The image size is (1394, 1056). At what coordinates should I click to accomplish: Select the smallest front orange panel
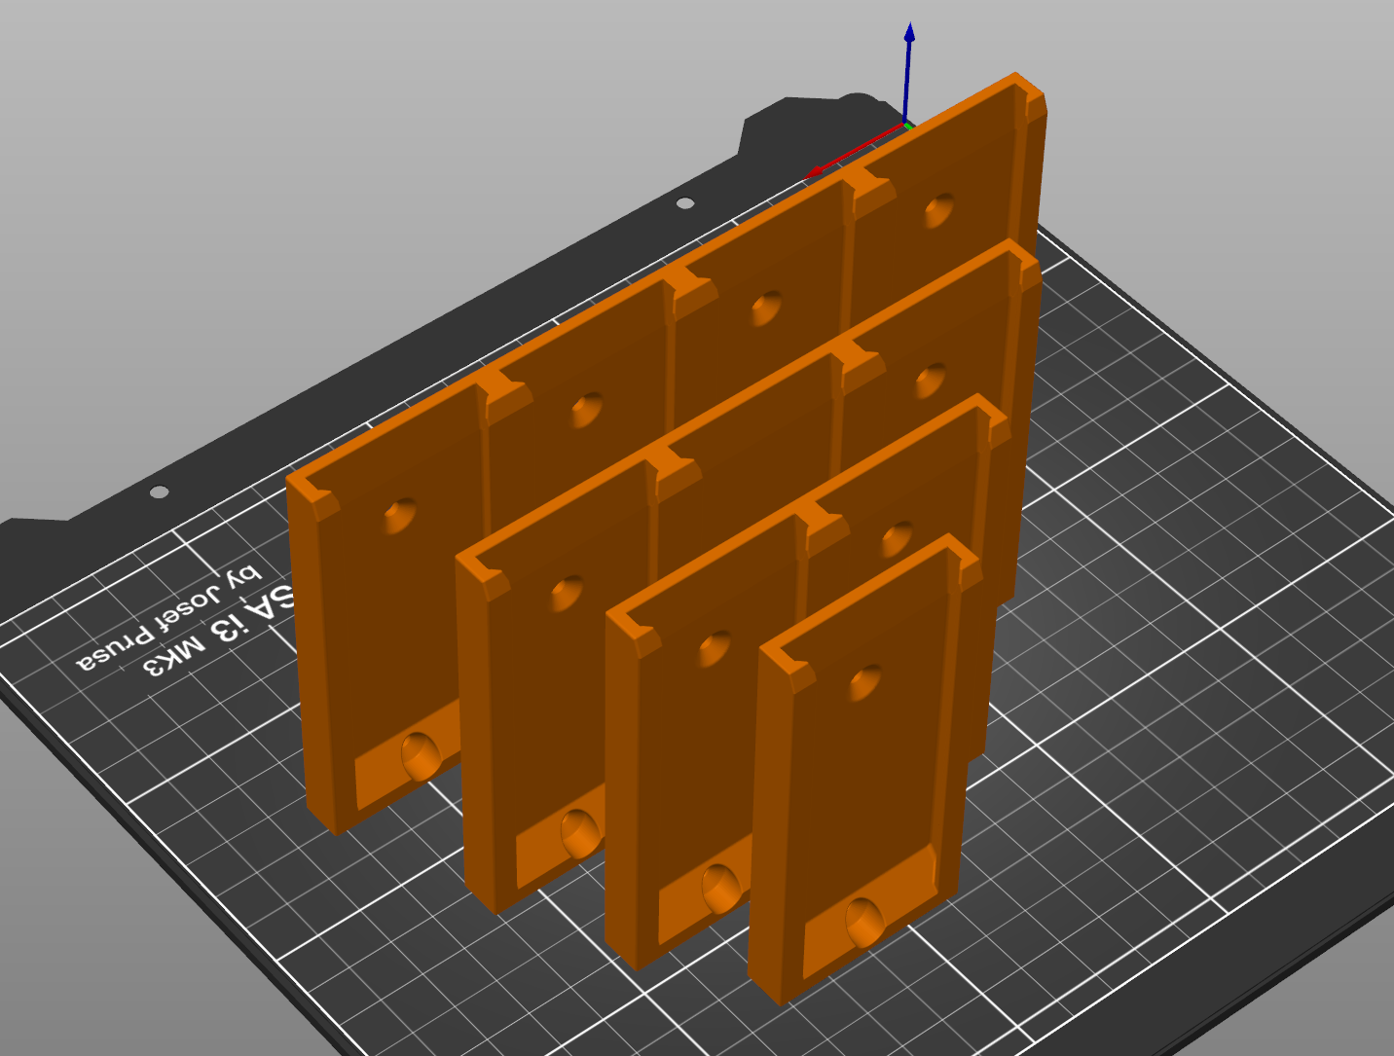coord(857,798)
